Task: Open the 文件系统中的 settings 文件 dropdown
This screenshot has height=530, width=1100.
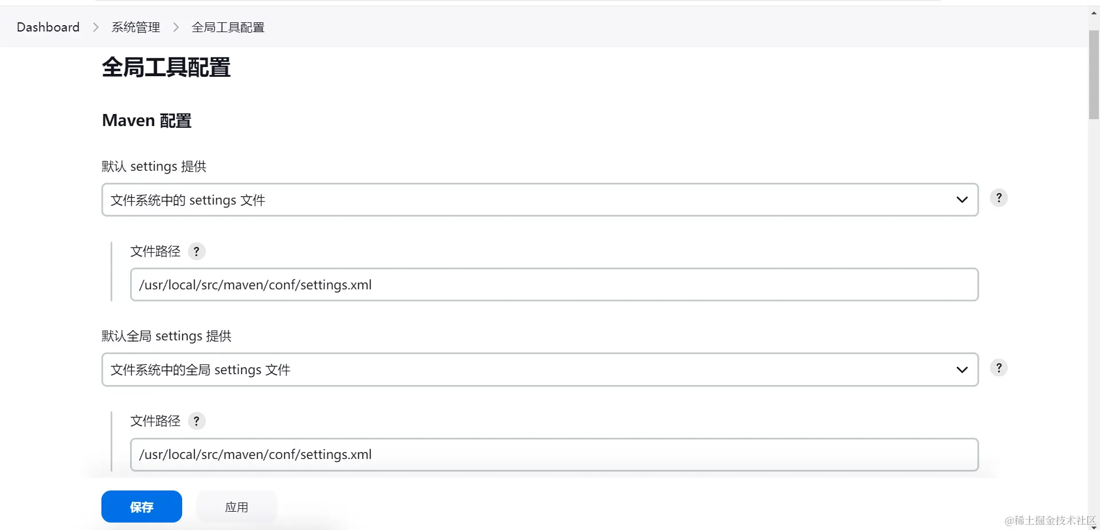Action: (539, 200)
